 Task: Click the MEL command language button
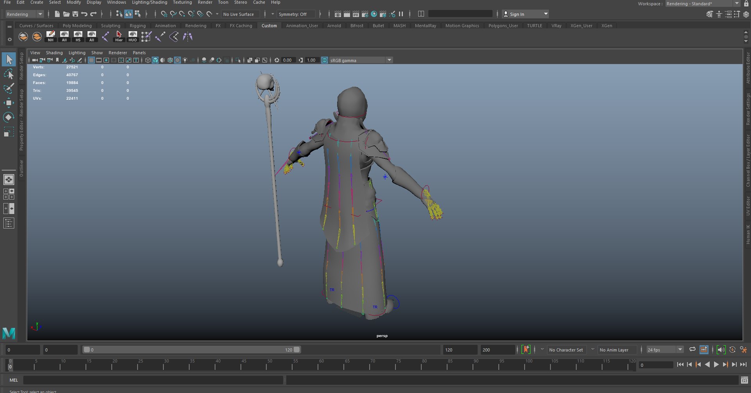click(14, 380)
